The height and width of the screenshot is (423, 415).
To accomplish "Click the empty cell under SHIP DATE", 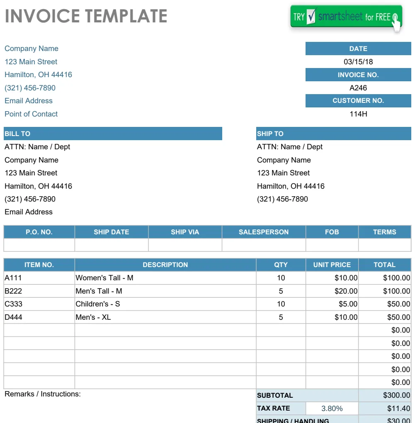I will [x=112, y=245].
